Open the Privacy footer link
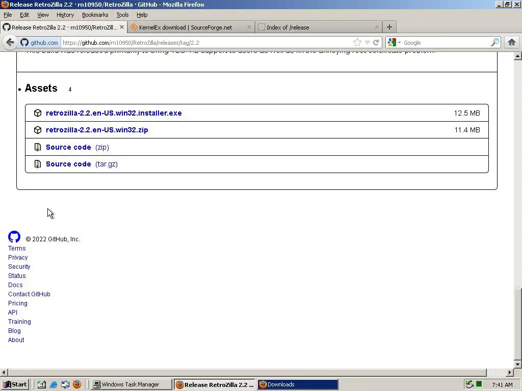The image size is (522, 391). click(x=18, y=258)
